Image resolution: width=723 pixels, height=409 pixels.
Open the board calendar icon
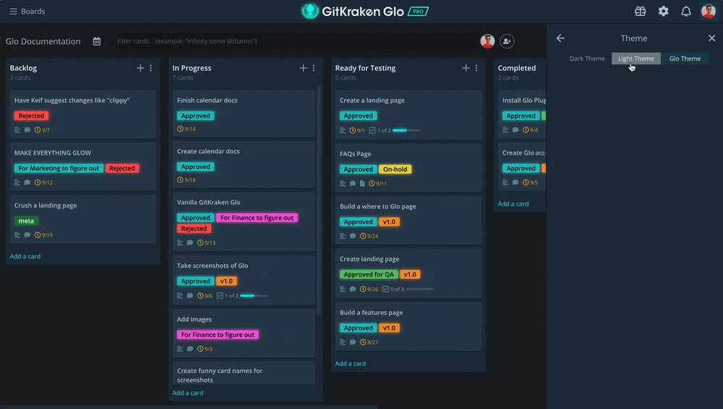tap(97, 41)
